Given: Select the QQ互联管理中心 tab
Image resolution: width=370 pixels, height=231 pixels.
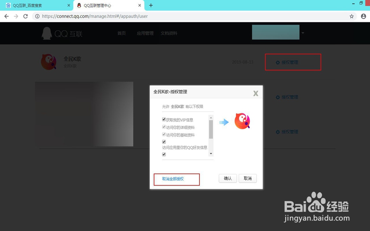Looking at the screenshot, I should 109,5.
